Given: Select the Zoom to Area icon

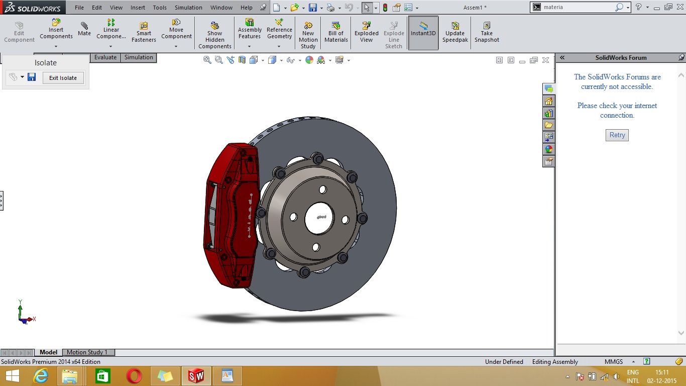Looking at the screenshot, I should (x=218, y=60).
